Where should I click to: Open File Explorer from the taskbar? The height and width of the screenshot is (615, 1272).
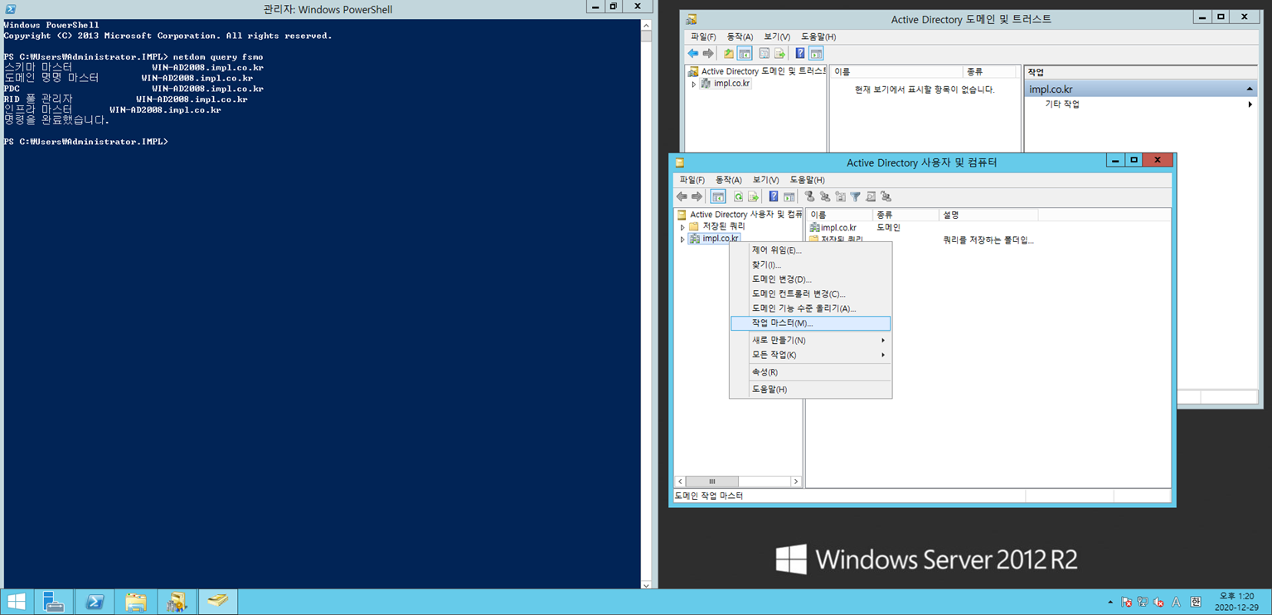[x=135, y=602]
